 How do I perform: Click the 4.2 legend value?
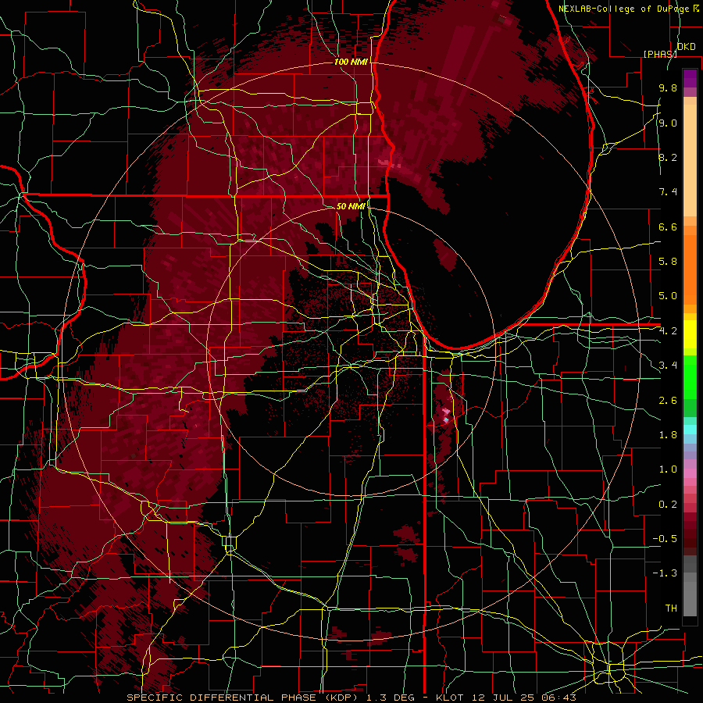pos(668,331)
